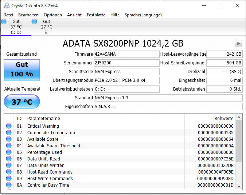Open the Optionen menu
Viewport: 246px width, 195px height.
tap(53, 15)
